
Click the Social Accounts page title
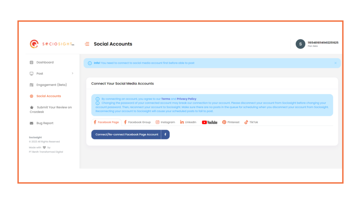(x=113, y=44)
